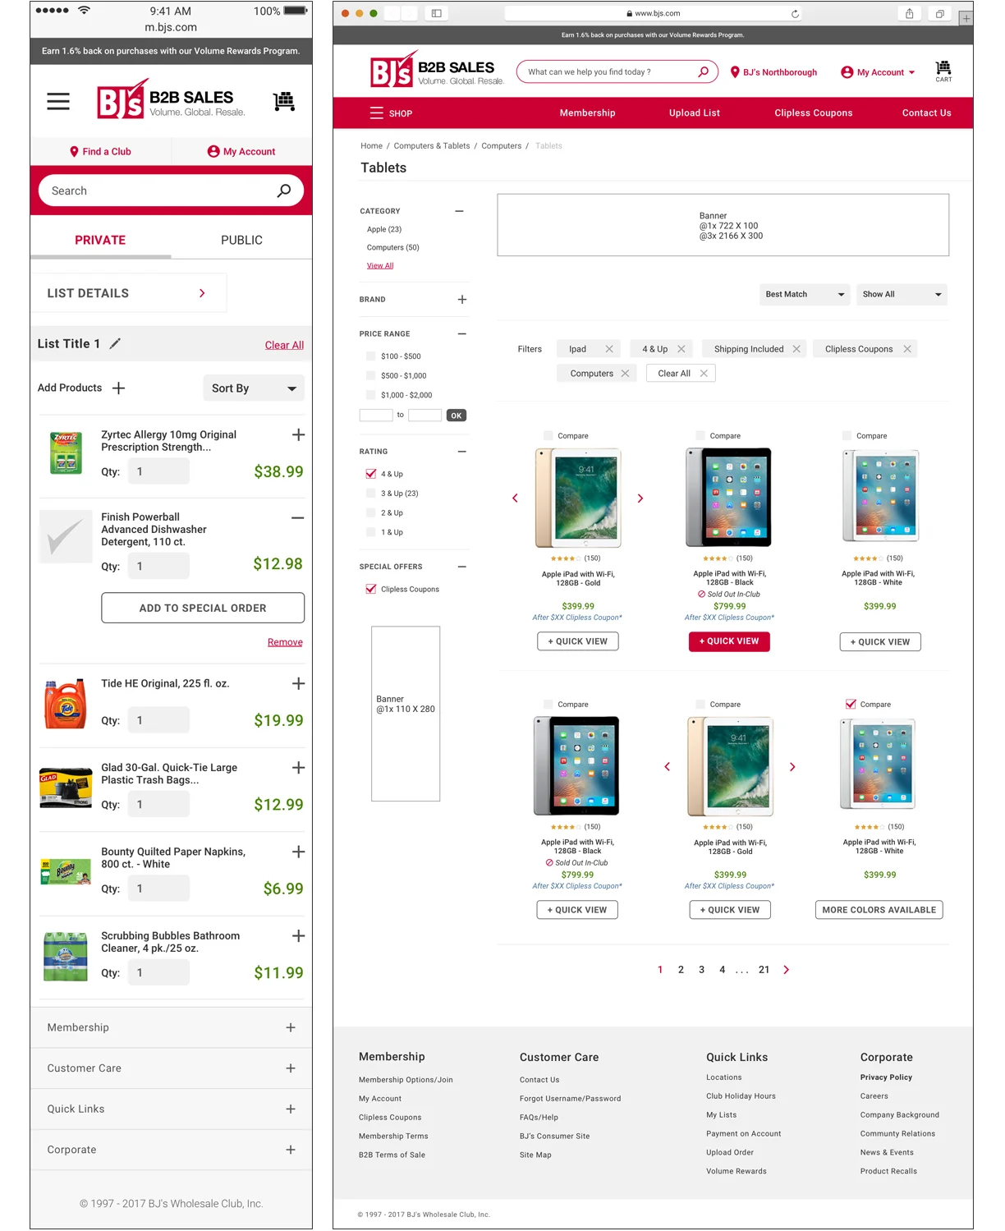Click the pencil icon to edit List Title 1

click(115, 344)
